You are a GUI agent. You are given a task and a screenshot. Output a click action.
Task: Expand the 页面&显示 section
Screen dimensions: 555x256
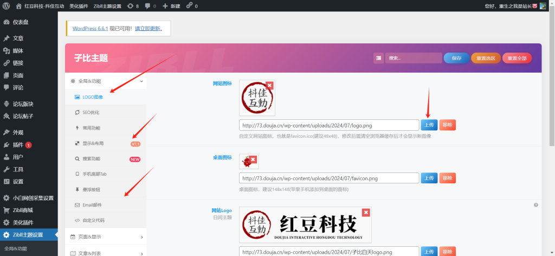[x=106, y=236]
